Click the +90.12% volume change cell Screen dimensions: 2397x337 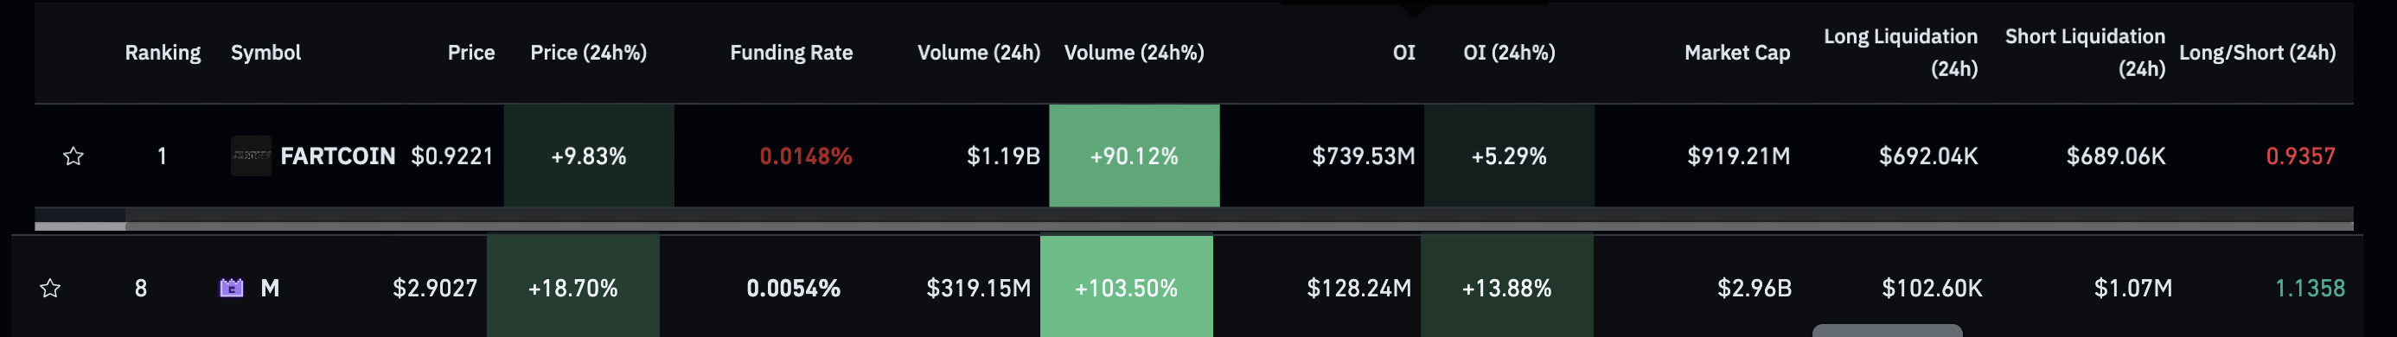(1135, 156)
